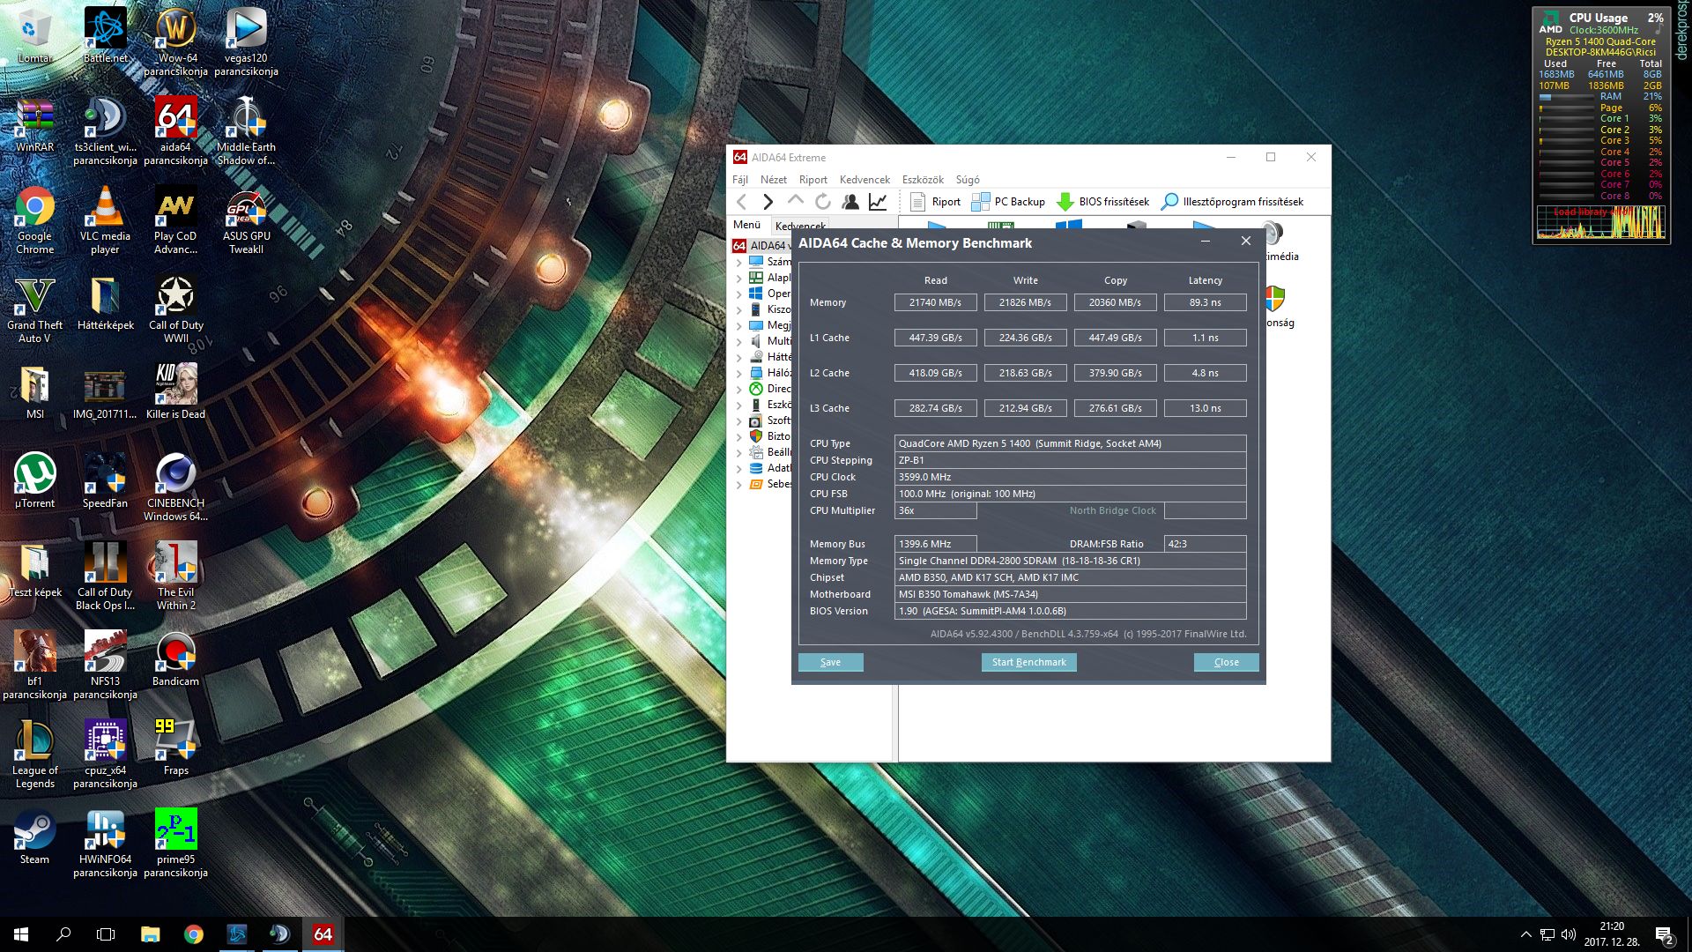Expand the Biztonság tree node
1692x952 pixels.
click(x=738, y=436)
